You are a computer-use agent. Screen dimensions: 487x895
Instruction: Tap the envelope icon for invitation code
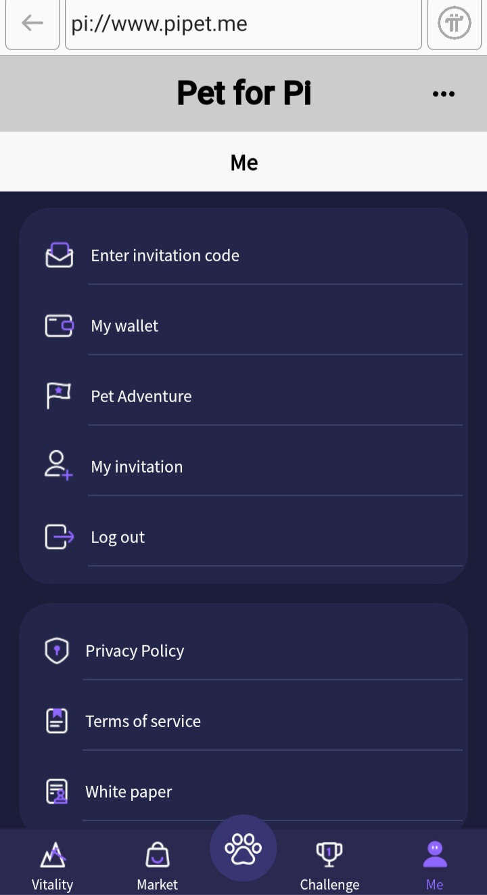[x=59, y=255]
